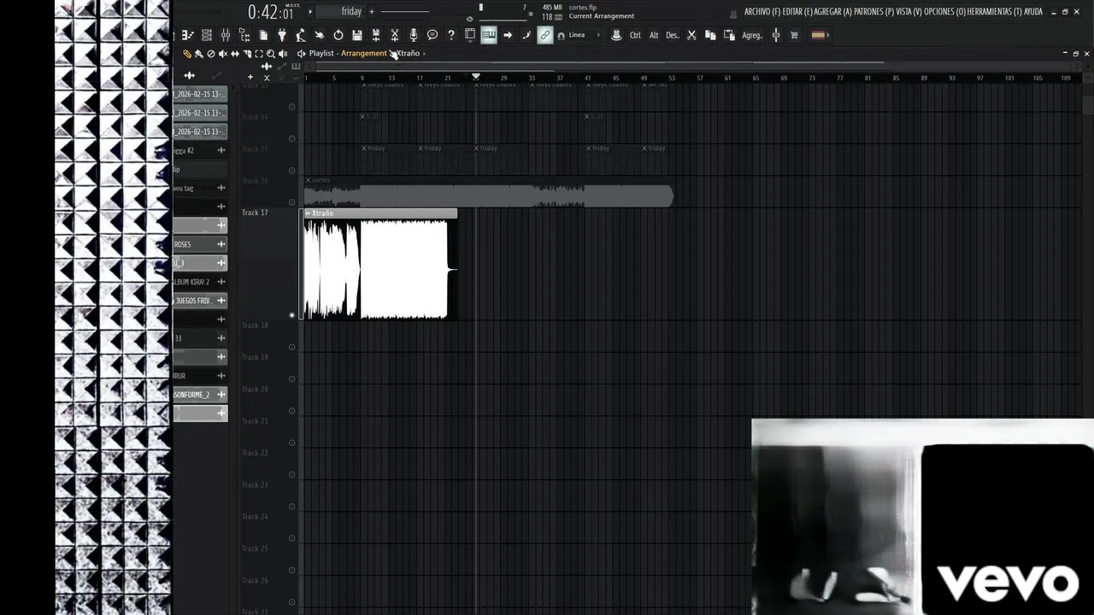Select the ROSES clip in picker panel
Viewport: 1094px width, 615px height.
200,244
